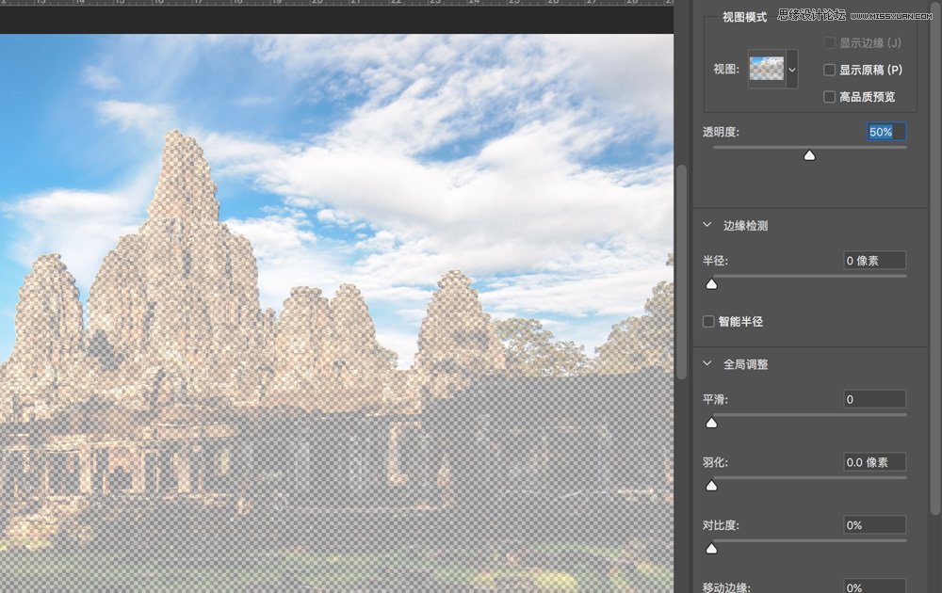Select the 移动边缘 field showing 0%
The height and width of the screenshot is (593, 942).
tap(874, 587)
